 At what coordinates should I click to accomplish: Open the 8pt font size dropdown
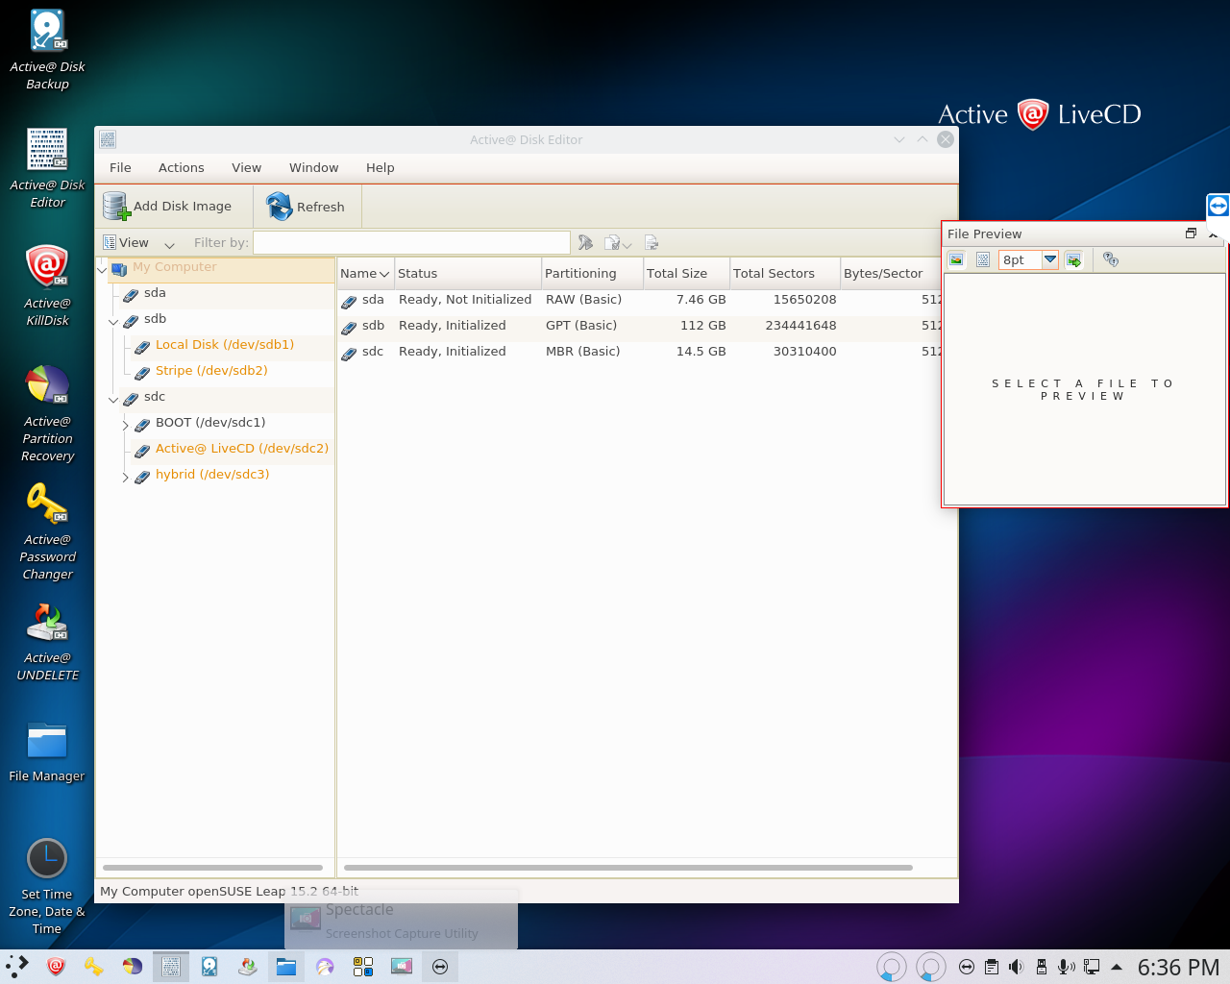pos(1050,259)
